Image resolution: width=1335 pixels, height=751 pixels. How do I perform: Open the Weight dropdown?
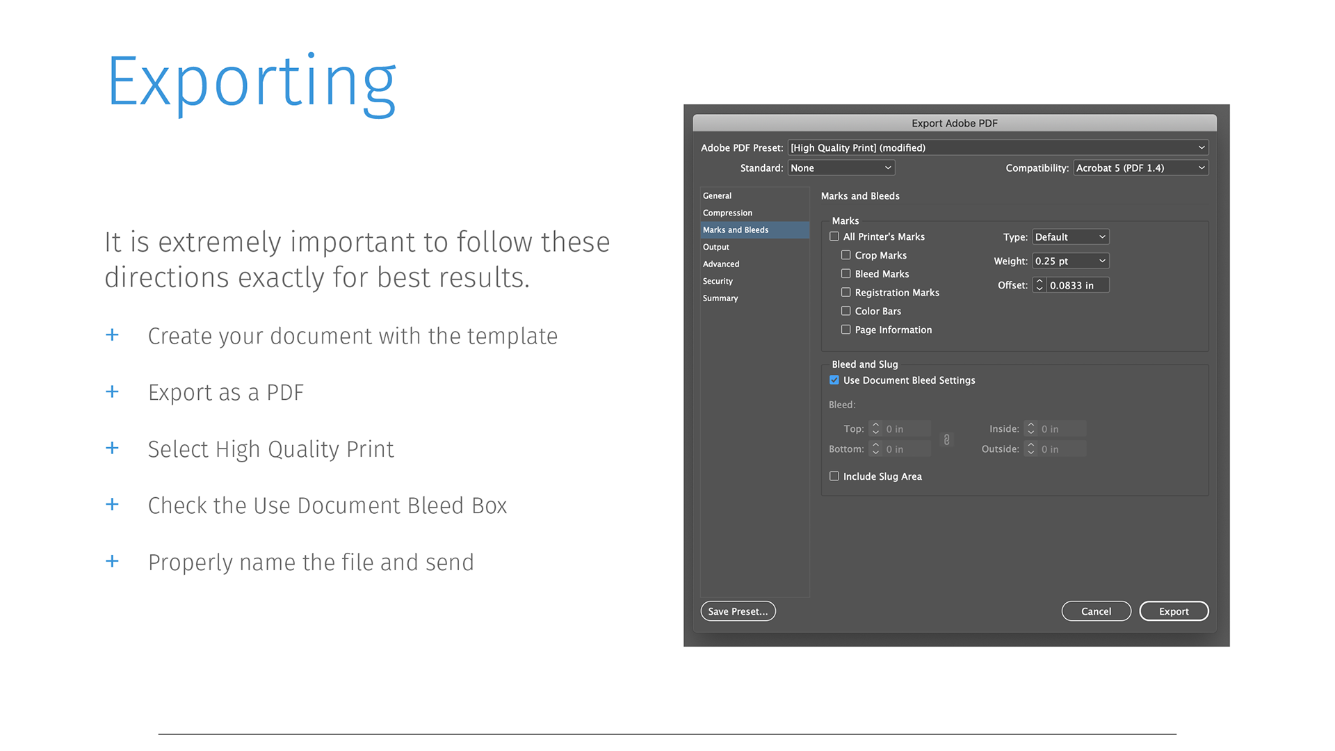click(x=1070, y=261)
